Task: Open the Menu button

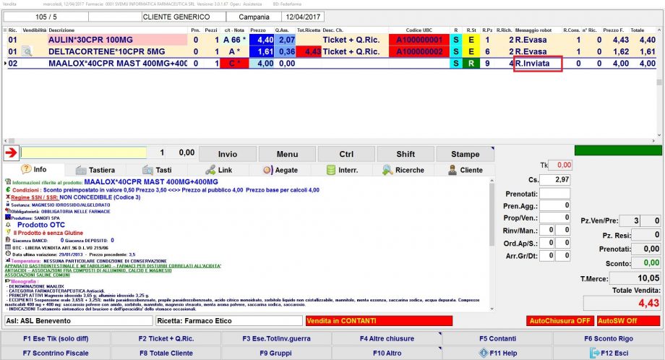Action: (x=286, y=154)
